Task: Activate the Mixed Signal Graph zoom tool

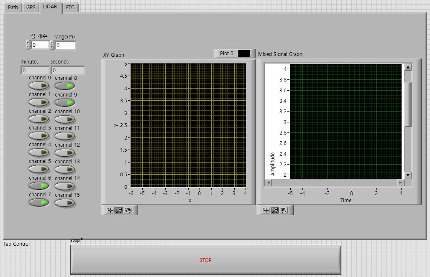Action: [x=275, y=210]
